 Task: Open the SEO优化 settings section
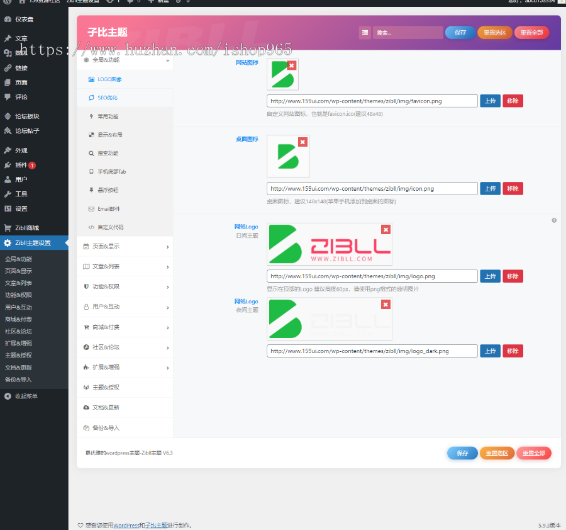point(125,98)
